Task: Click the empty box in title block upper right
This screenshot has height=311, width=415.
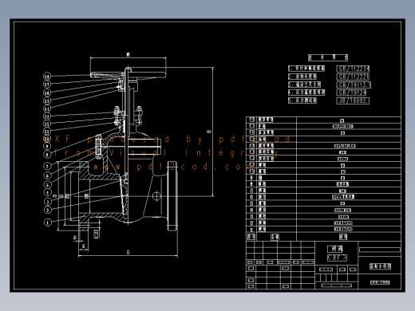Action: pyautogui.click(x=380, y=250)
